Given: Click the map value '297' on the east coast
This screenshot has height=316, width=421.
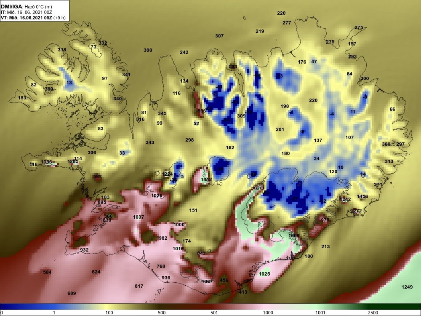Looking at the screenshot, I should click(x=401, y=144).
